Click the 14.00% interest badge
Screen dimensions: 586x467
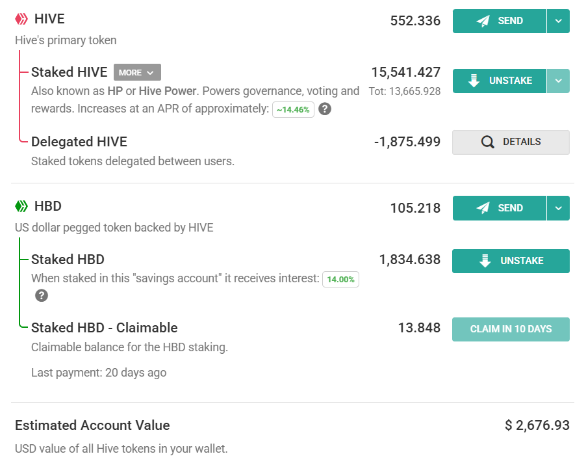point(341,280)
